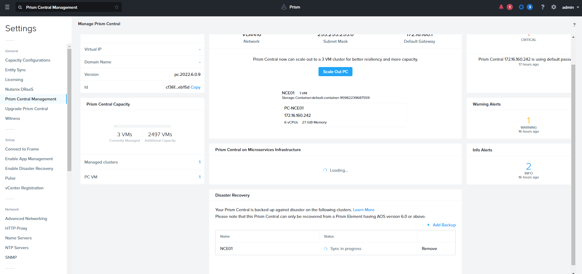Copy the Prism Central Id

pyautogui.click(x=195, y=87)
